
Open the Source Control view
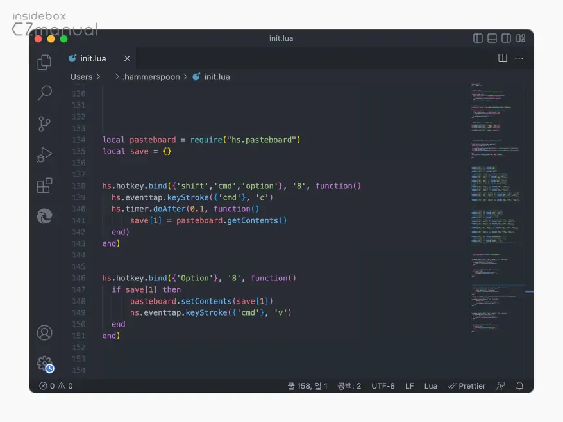[x=44, y=124]
